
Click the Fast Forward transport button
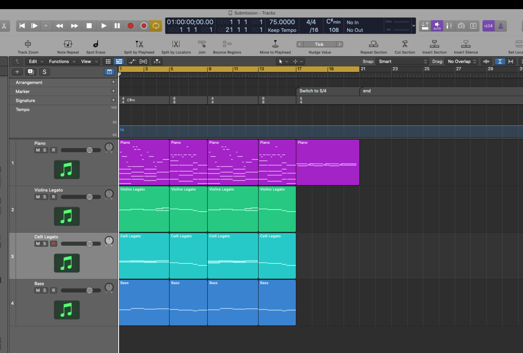[x=75, y=26]
